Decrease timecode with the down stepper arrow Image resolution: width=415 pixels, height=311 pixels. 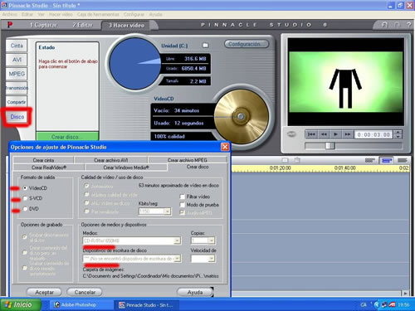coord(398,137)
